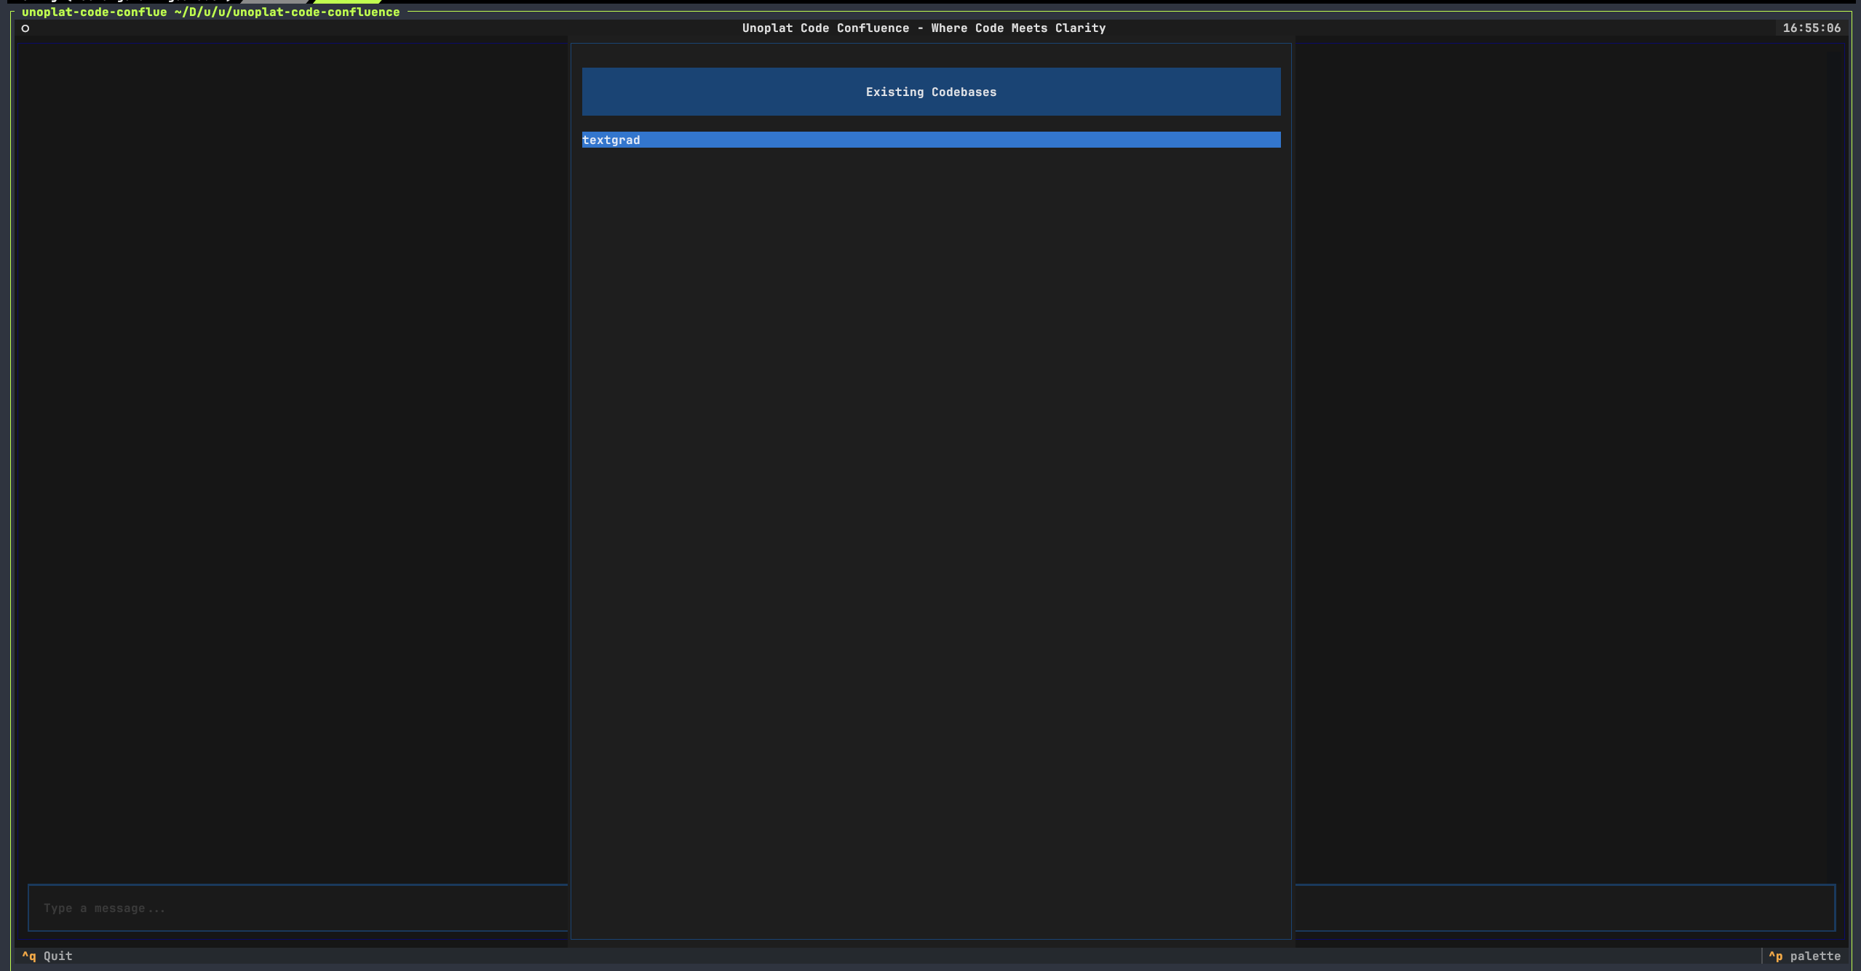The width and height of the screenshot is (1861, 971).
Task: Click the Unoplat Code Confluence title text
Action: (924, 28)
